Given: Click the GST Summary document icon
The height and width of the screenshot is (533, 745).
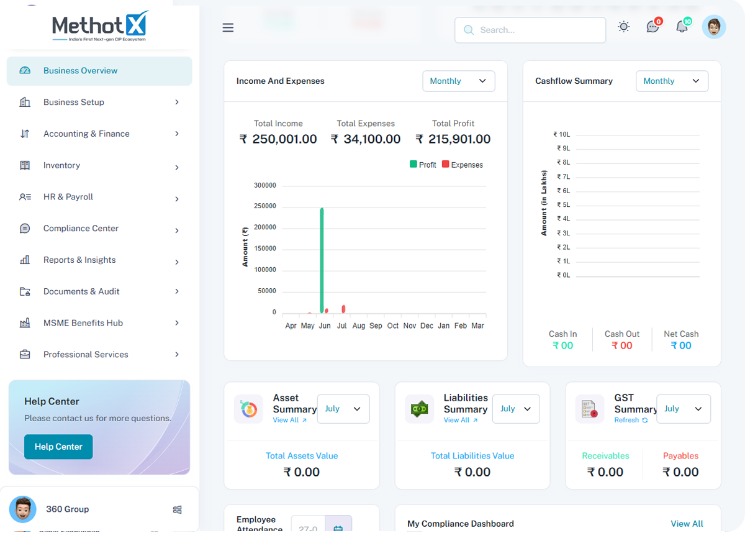Looking at the screenshot, I should (589, 409).
